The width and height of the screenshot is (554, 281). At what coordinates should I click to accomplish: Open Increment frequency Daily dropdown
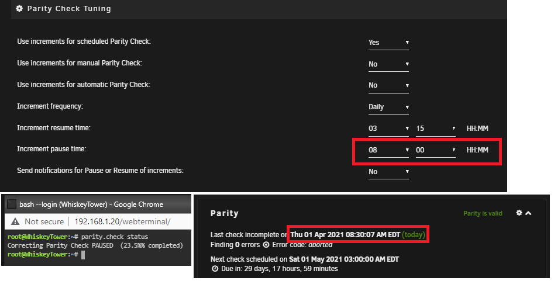[x=388, y=107]
